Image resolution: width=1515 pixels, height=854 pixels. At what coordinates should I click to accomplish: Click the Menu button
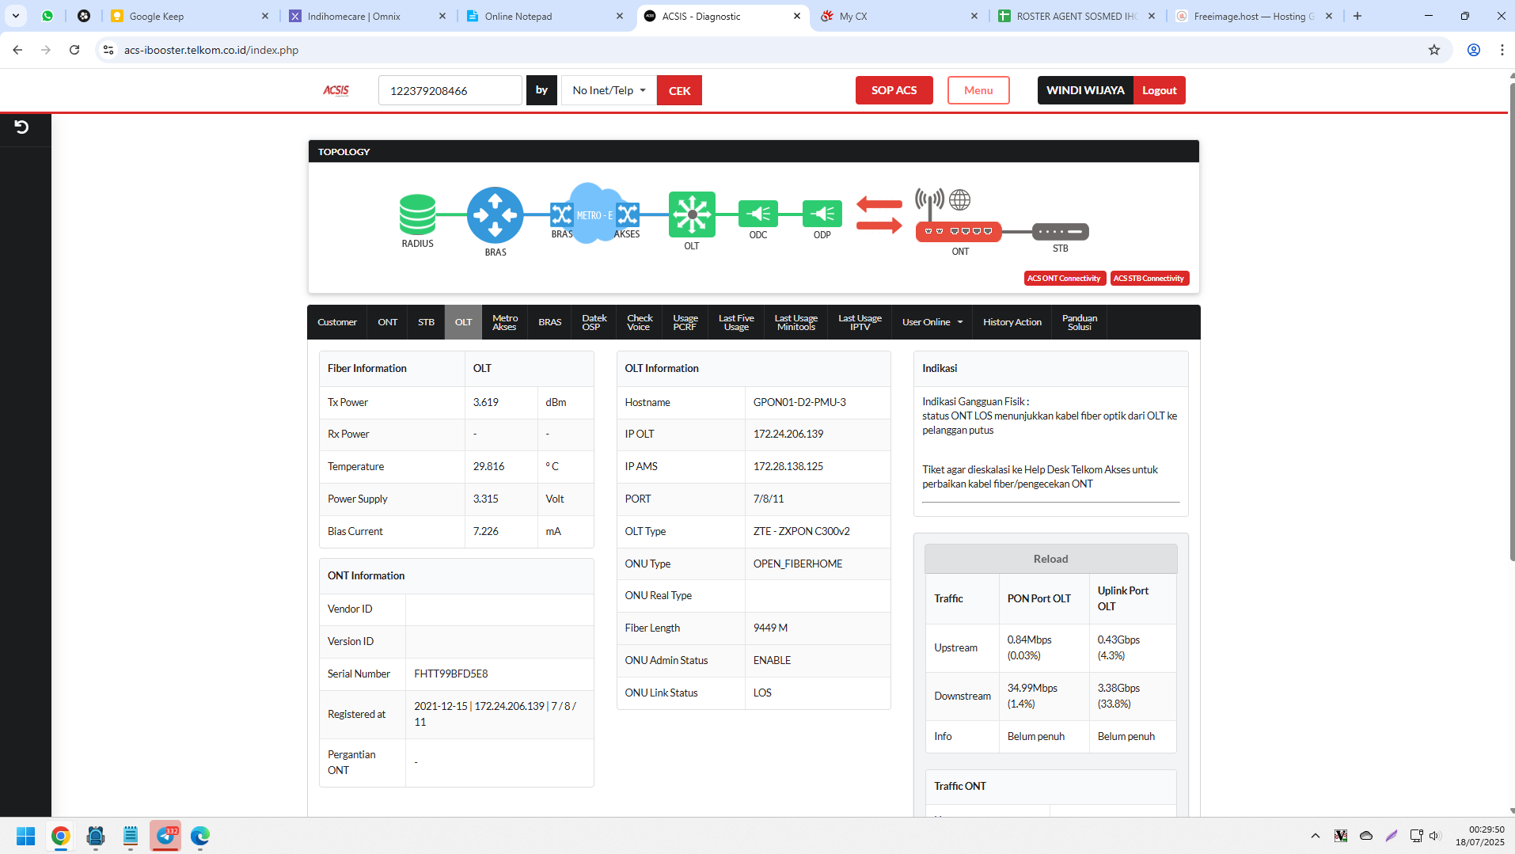(978, 90)
